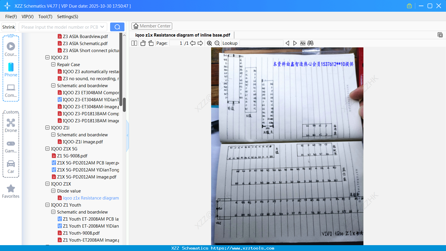The height and width of the screenshot is (251, 446).
Task: Go to next page arrow
Action: (x=200, y=43)
